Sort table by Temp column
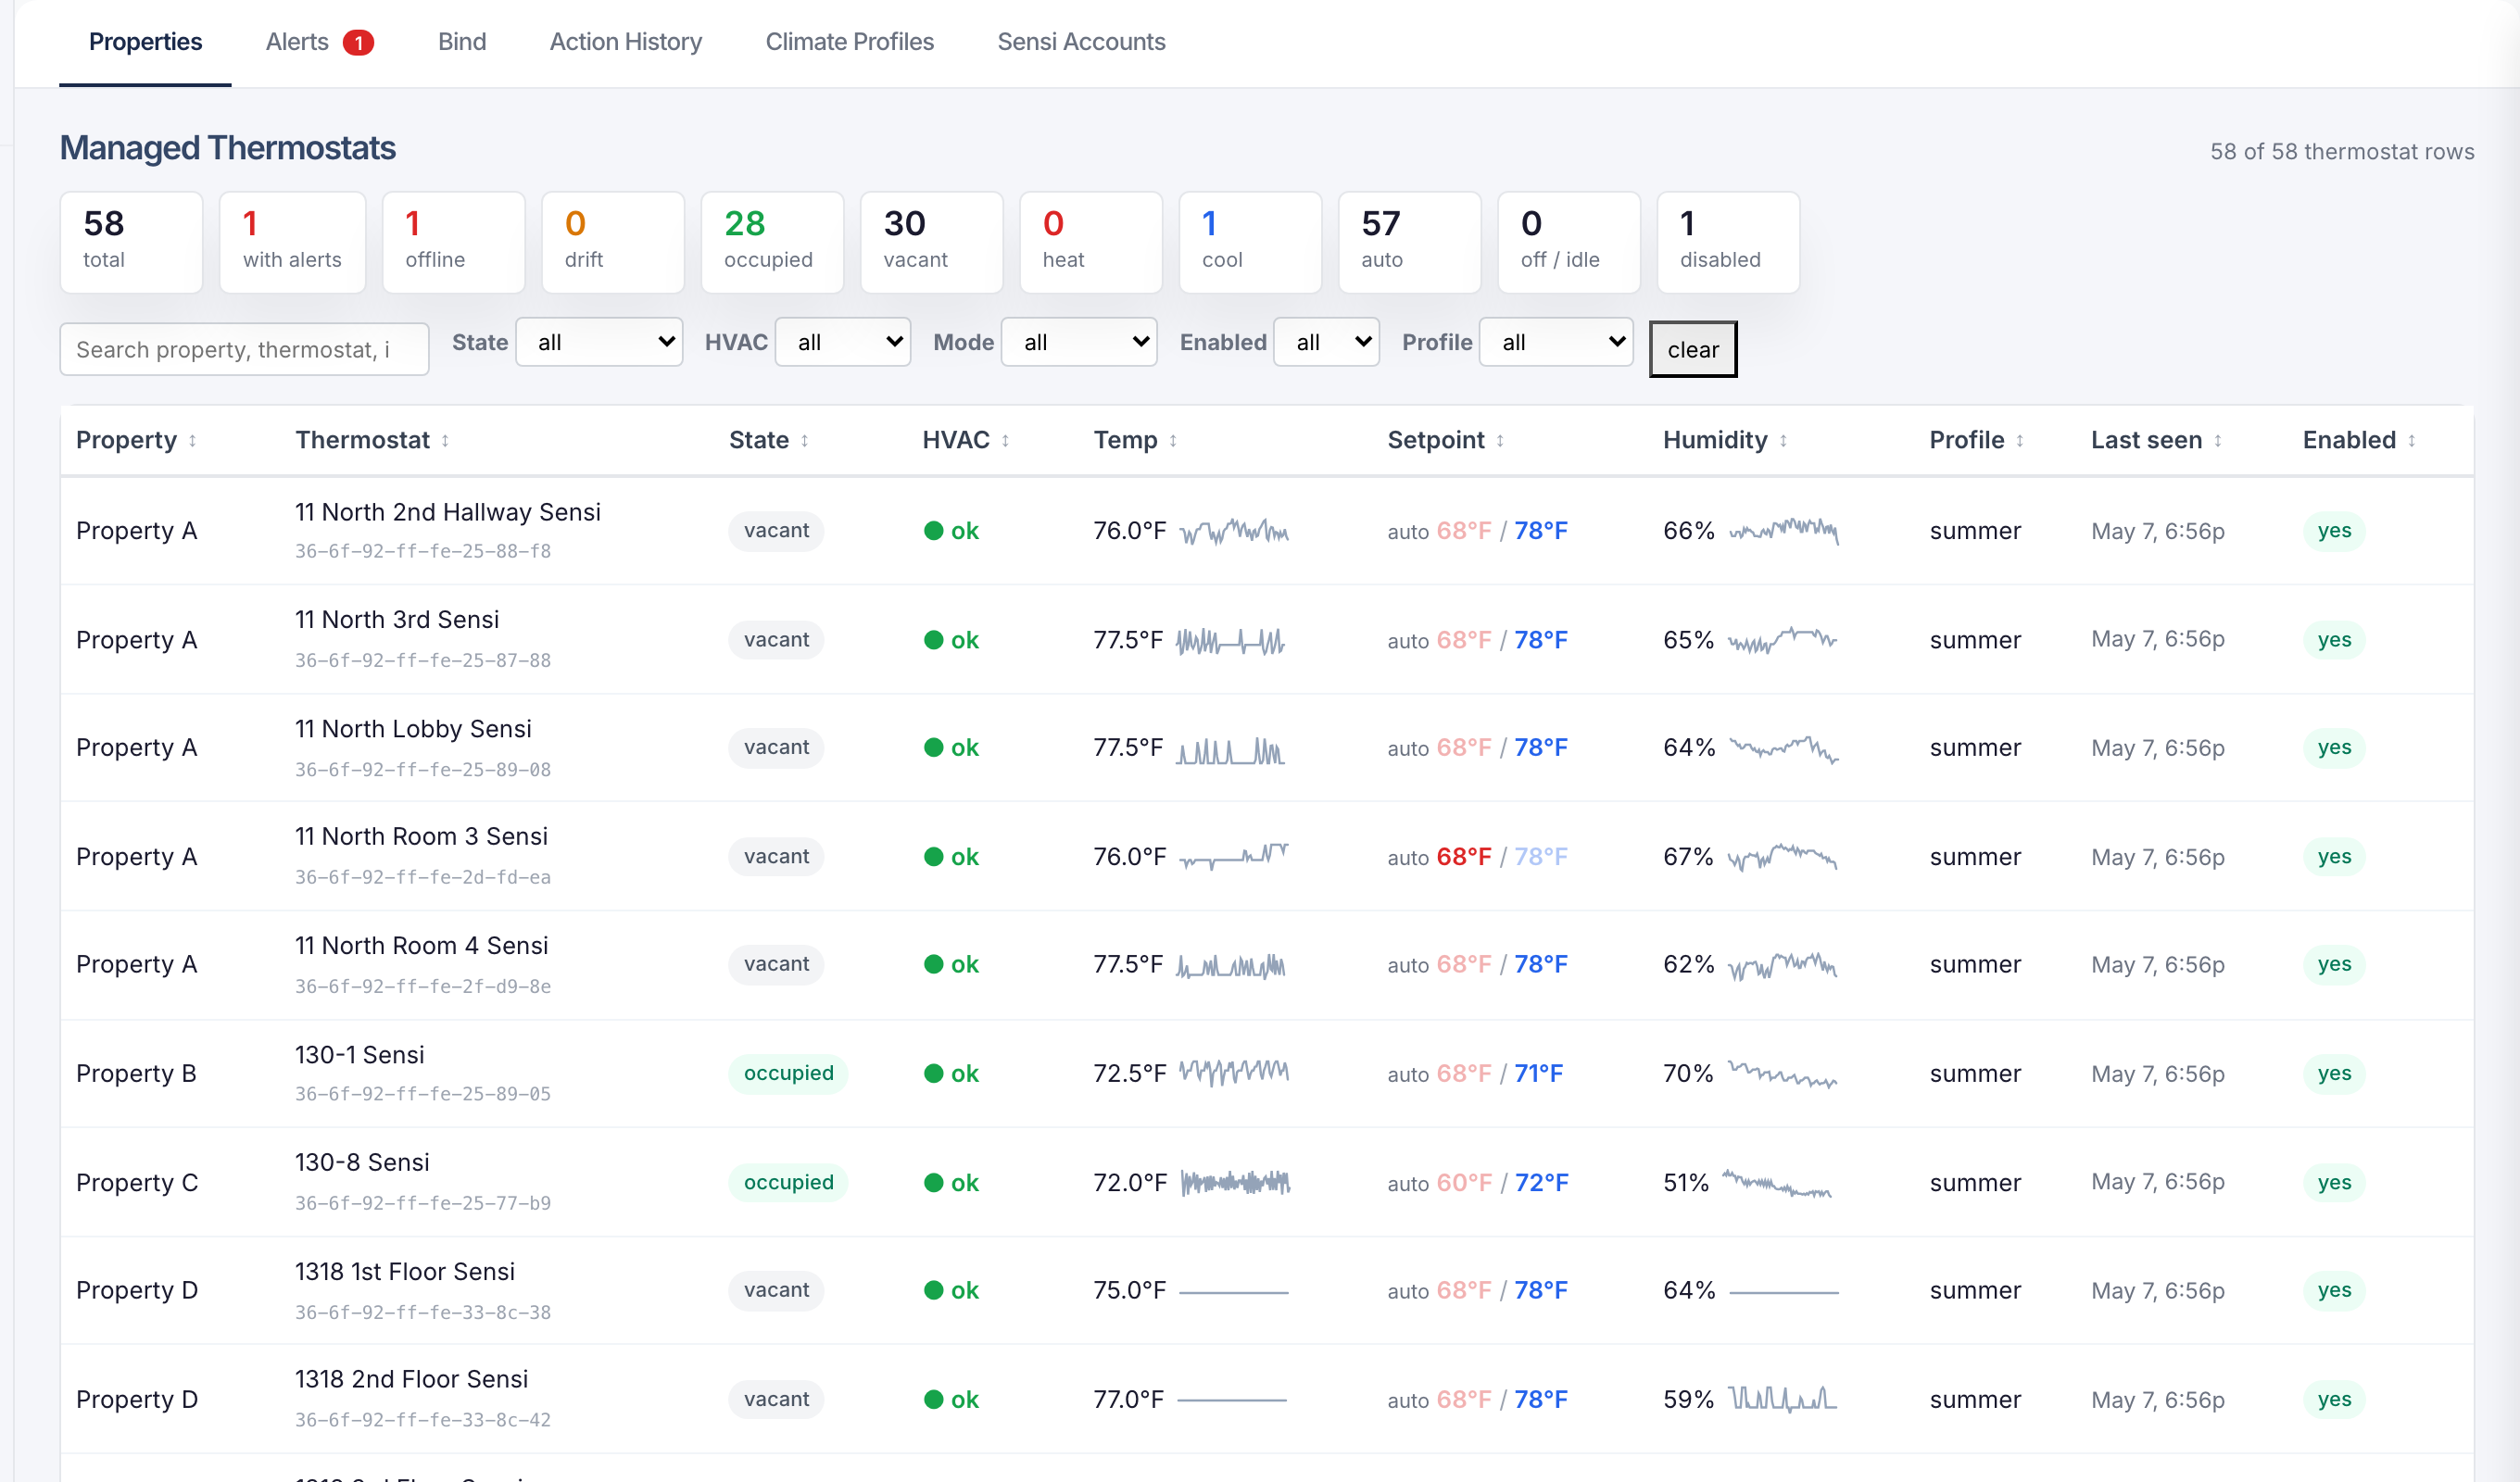Viewport: 2520px width, 1482px height. point(1135,440)
